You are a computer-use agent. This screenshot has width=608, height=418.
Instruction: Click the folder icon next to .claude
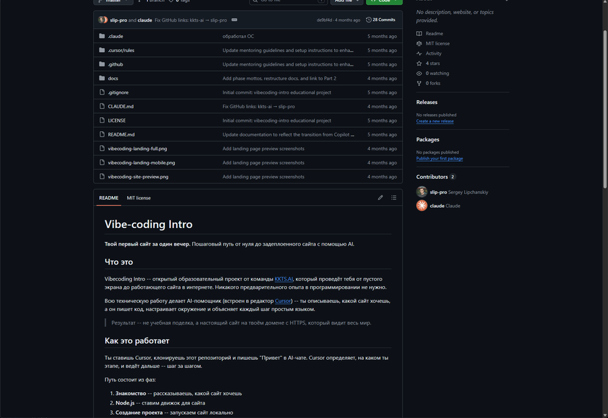(x=102, y=36)
